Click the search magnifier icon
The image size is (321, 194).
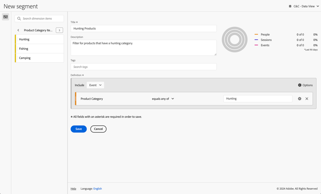(x=19, y=19)
